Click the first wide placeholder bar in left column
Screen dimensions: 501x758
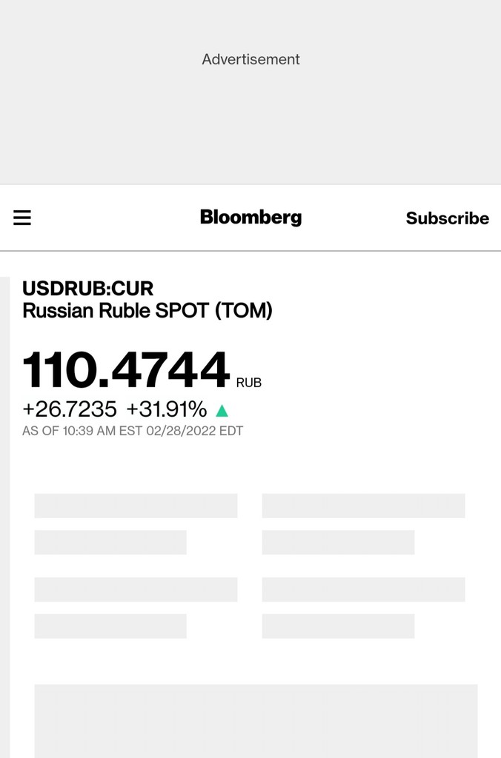pos(136,506)
